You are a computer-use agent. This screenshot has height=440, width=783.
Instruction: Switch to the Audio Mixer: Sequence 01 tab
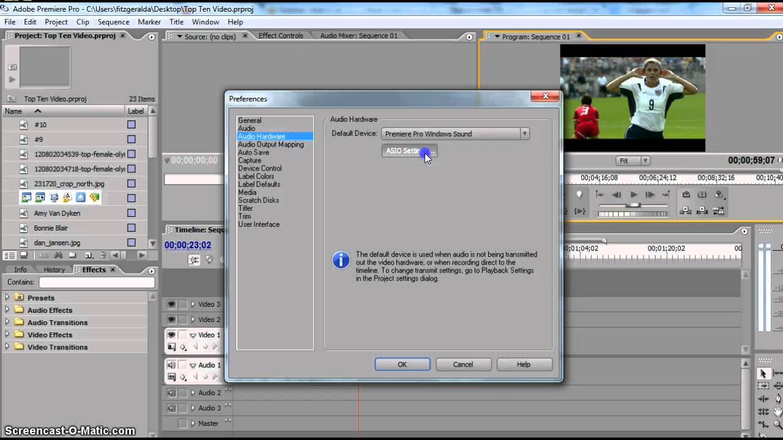(359, 35)
